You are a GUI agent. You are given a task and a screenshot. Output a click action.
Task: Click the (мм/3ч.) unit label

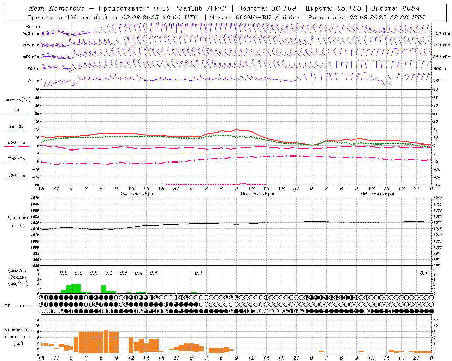click(18, 270)
